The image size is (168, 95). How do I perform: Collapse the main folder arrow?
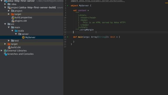pos(9,27)
